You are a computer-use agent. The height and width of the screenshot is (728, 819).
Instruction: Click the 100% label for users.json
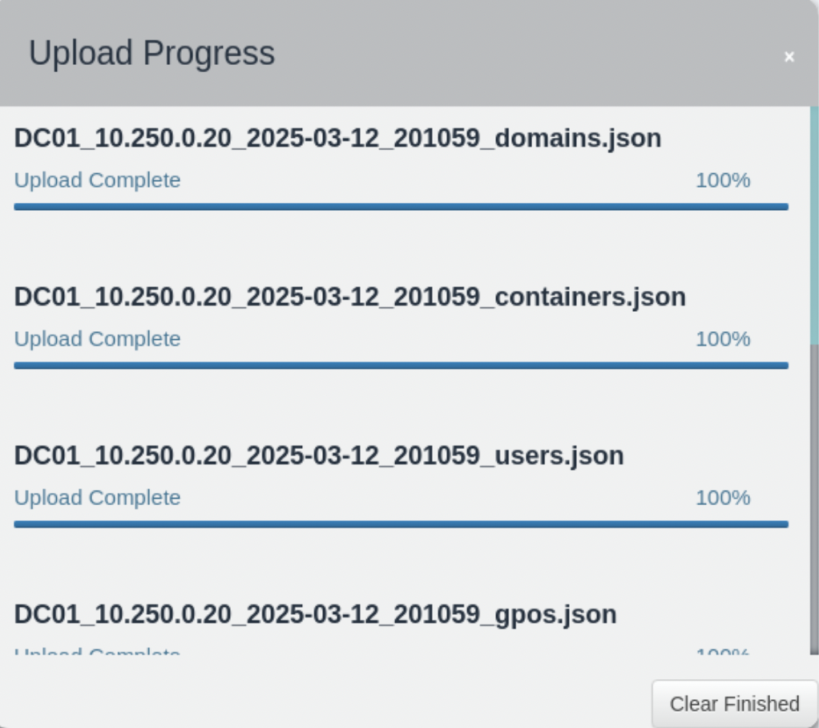click(722, 498)
